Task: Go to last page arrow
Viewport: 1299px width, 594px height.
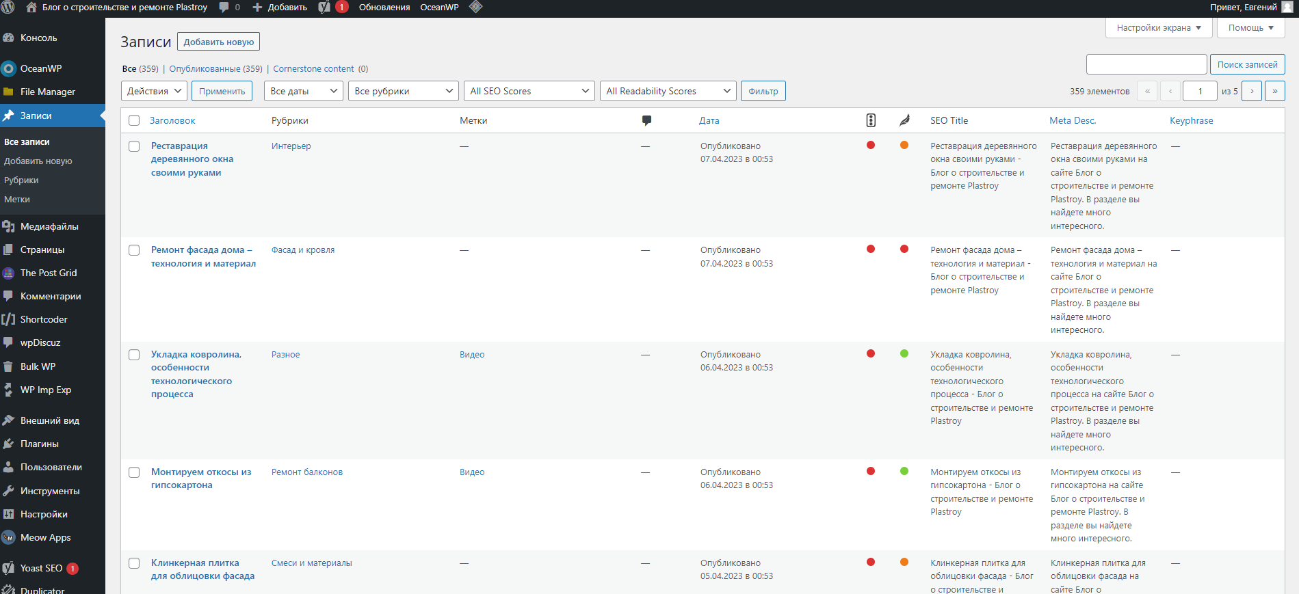Action: point(1275,91)
